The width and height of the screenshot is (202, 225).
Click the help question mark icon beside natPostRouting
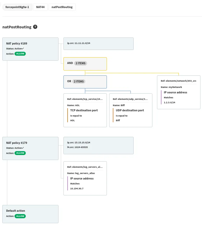35,27
